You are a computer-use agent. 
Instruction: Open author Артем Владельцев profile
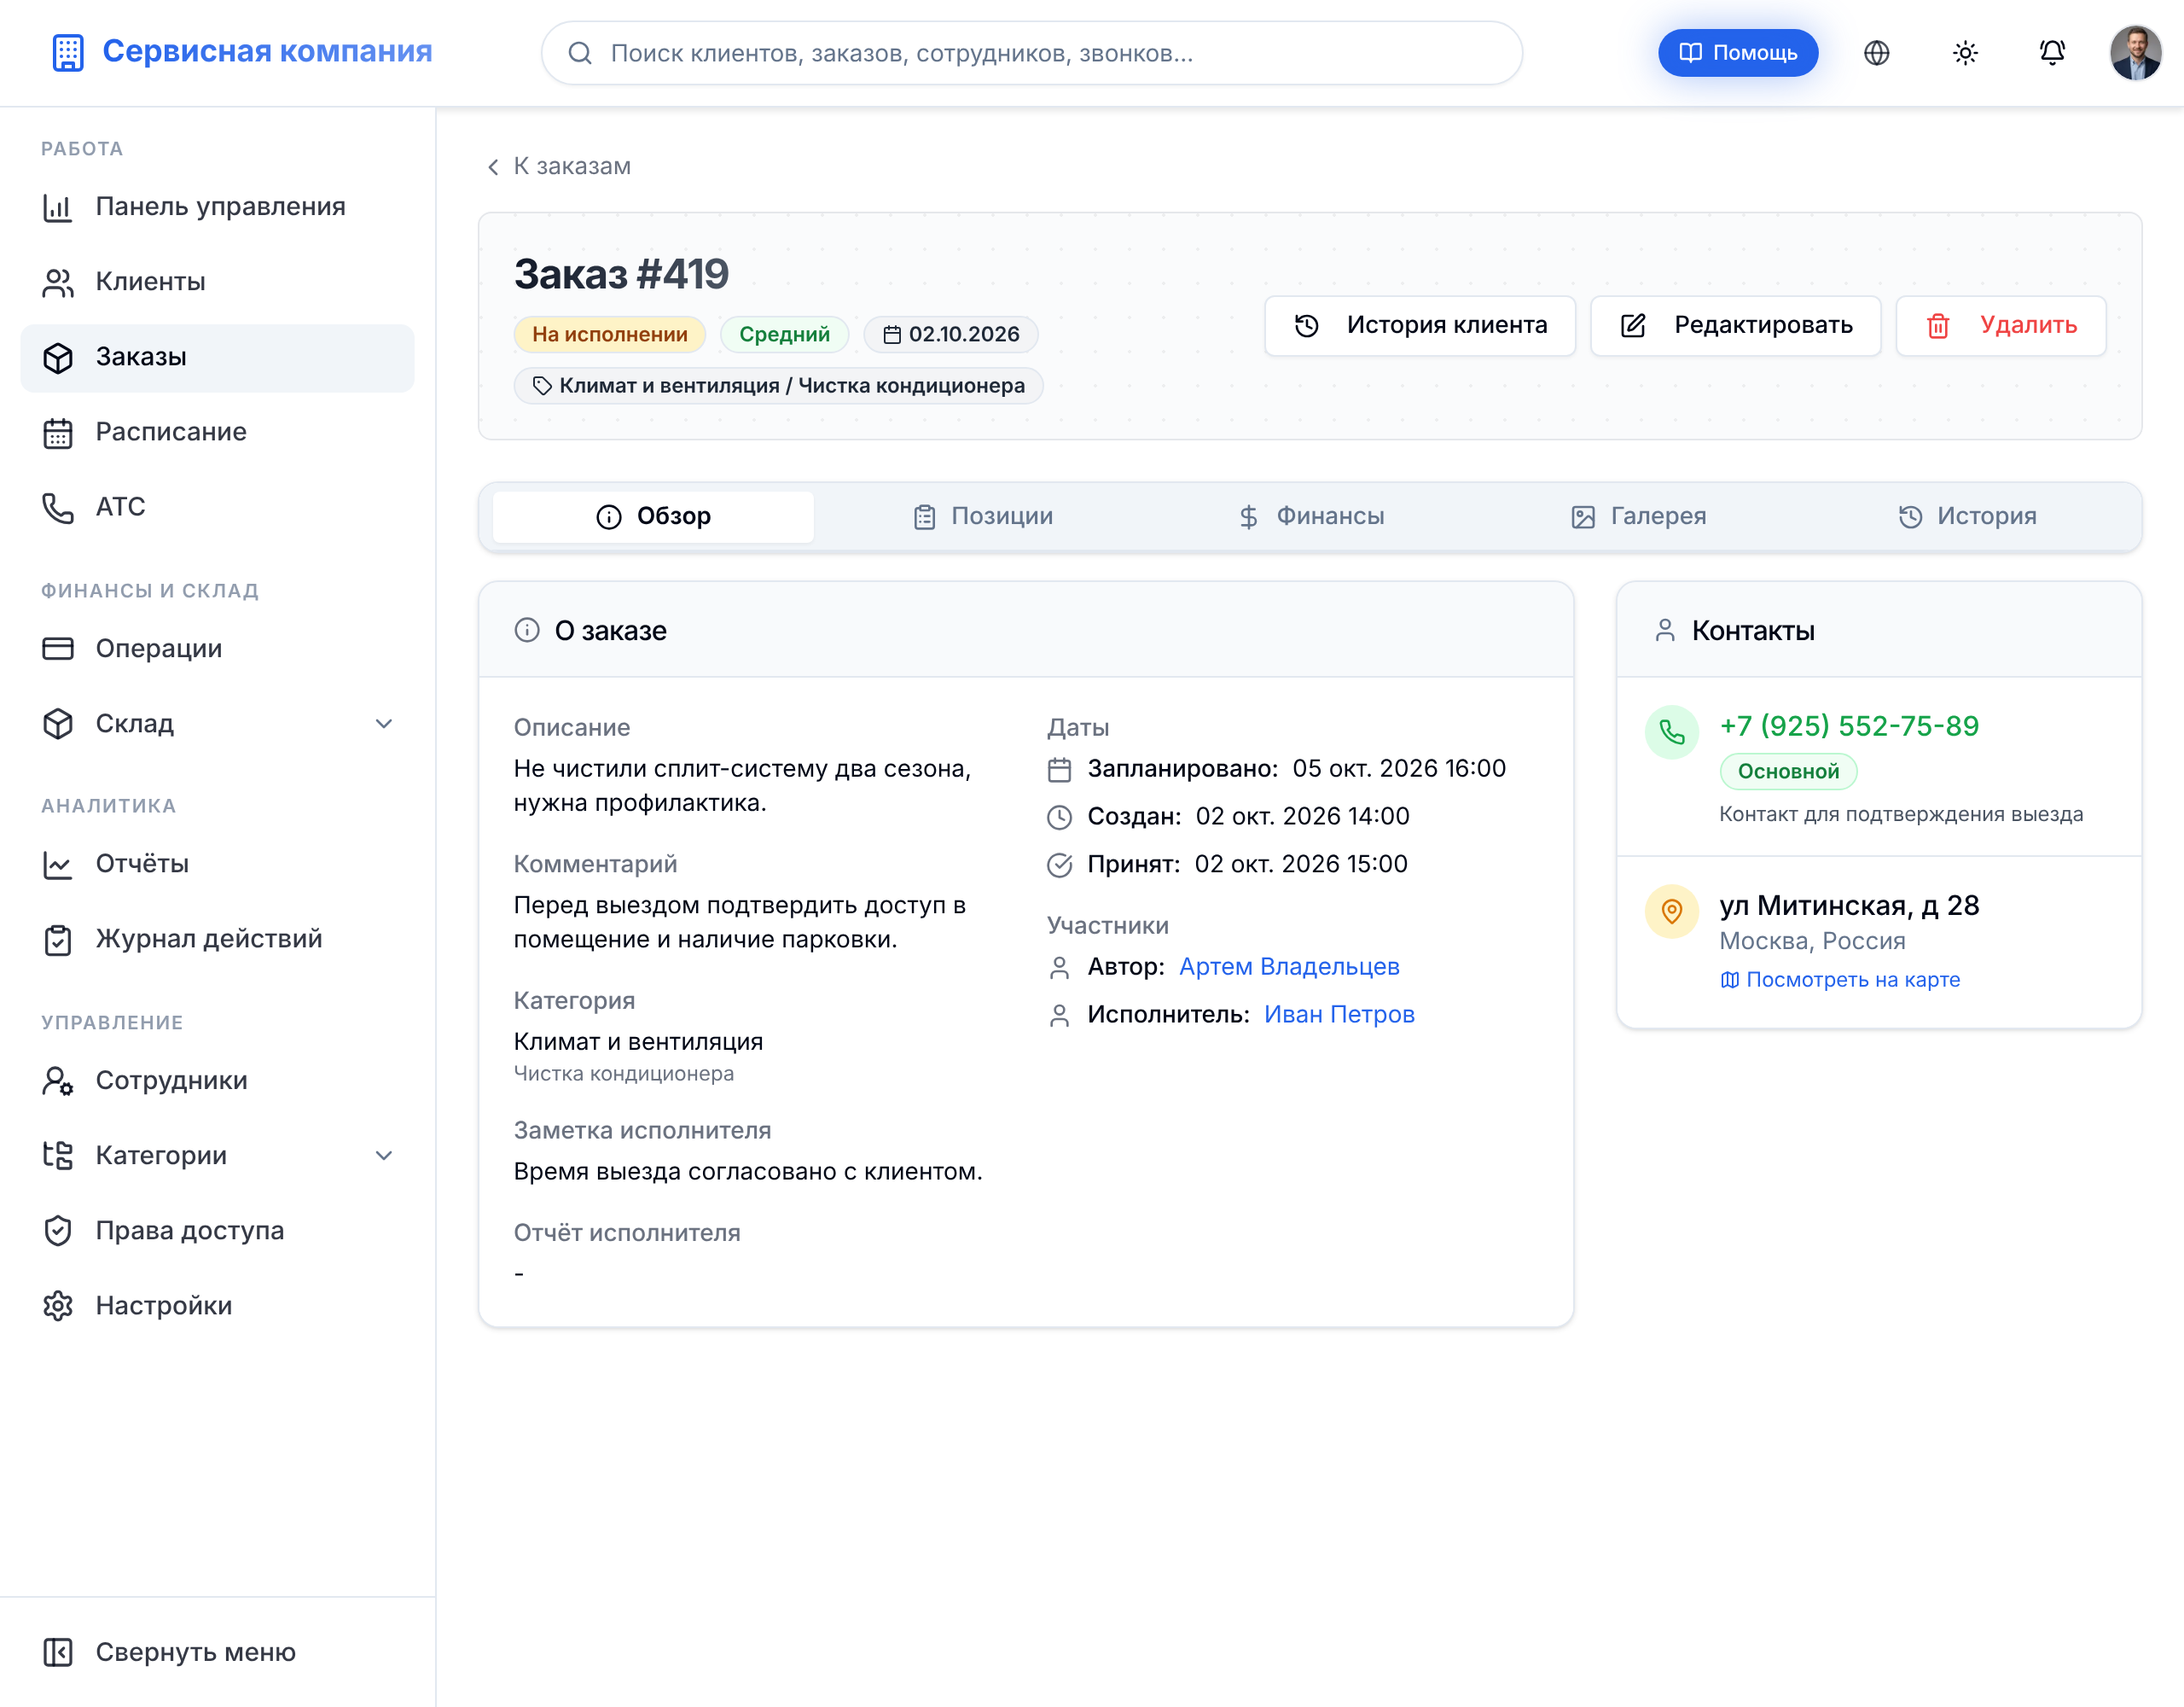tap(1289, 966)
